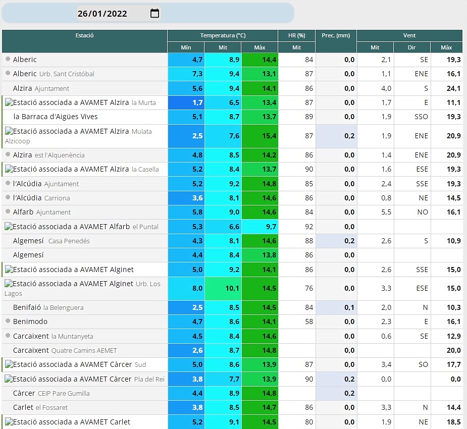Click the AVAMET image for Càrcer Sud
Viewport: 467px width, 429px height.
[x=9, y=364]
